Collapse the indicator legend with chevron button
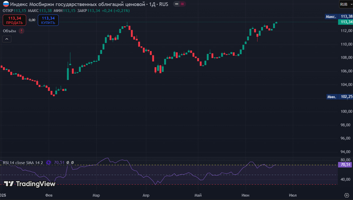The image size is (353, 200). pos(7,39)
